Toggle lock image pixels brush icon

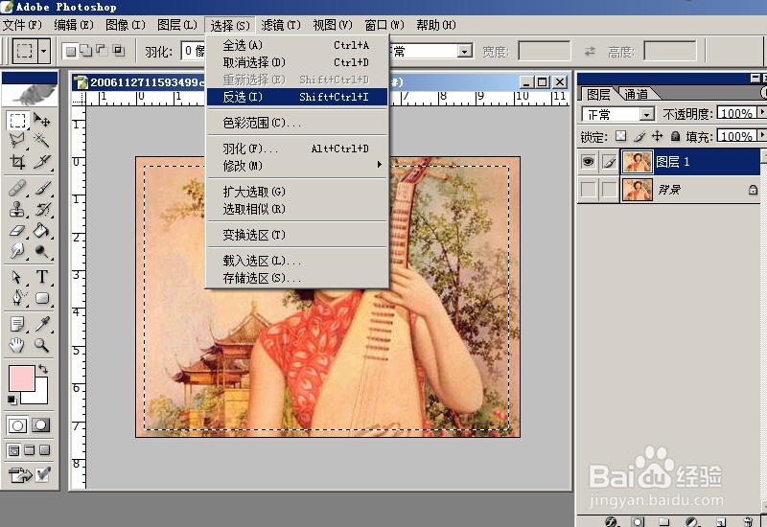click(639, 136)
